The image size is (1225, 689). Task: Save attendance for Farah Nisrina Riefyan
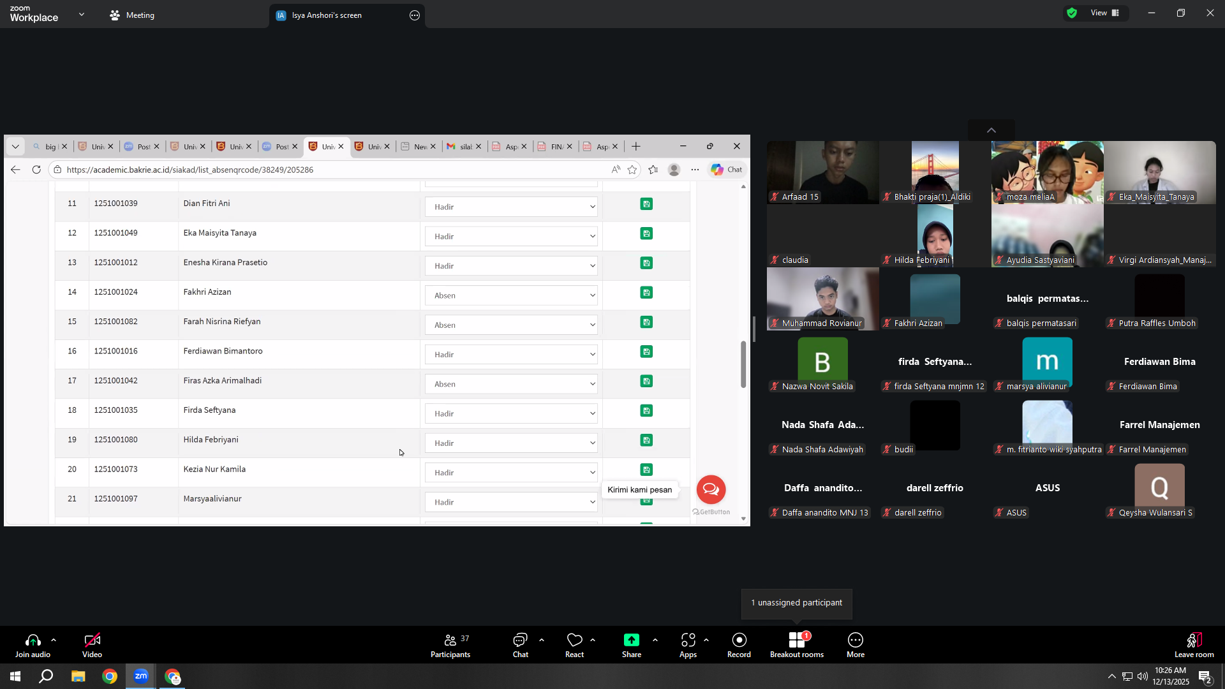[646, 322]
